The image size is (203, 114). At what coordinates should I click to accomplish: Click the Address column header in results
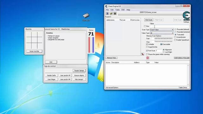click(x=110, y=20)
